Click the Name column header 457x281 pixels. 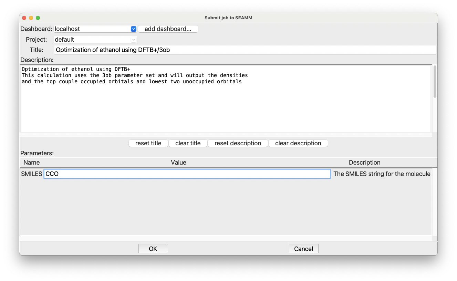32,163
